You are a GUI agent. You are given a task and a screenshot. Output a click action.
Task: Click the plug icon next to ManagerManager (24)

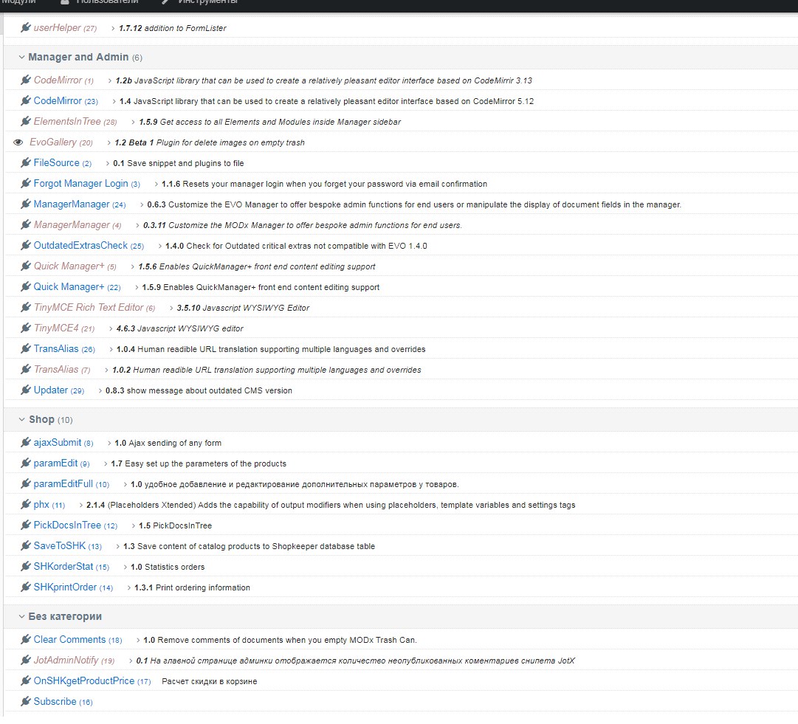click(25, 204)
